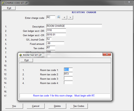The image size is (134, 111).
Task: Click the G/L Journal Code field
Action: tap(49, 39)
